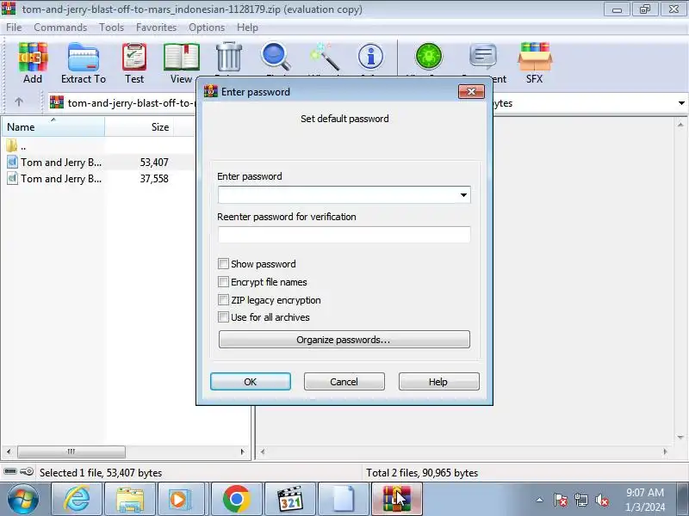Open the Options menu

[207, 28]
